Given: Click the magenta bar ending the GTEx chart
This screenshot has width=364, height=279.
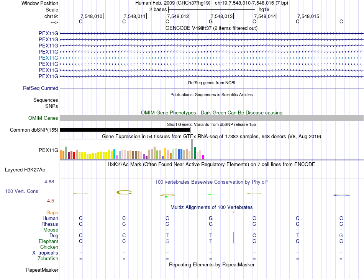Looking at the screenshot, I should [x=203, y=157].
